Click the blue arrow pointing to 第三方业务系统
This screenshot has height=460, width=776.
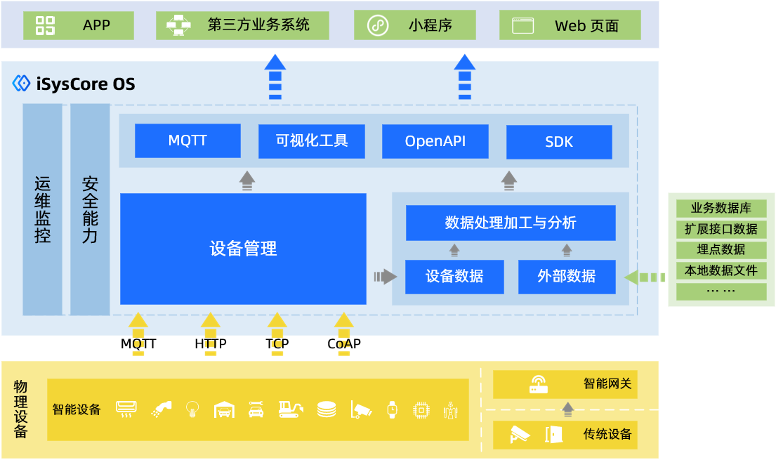pos(275,77)
